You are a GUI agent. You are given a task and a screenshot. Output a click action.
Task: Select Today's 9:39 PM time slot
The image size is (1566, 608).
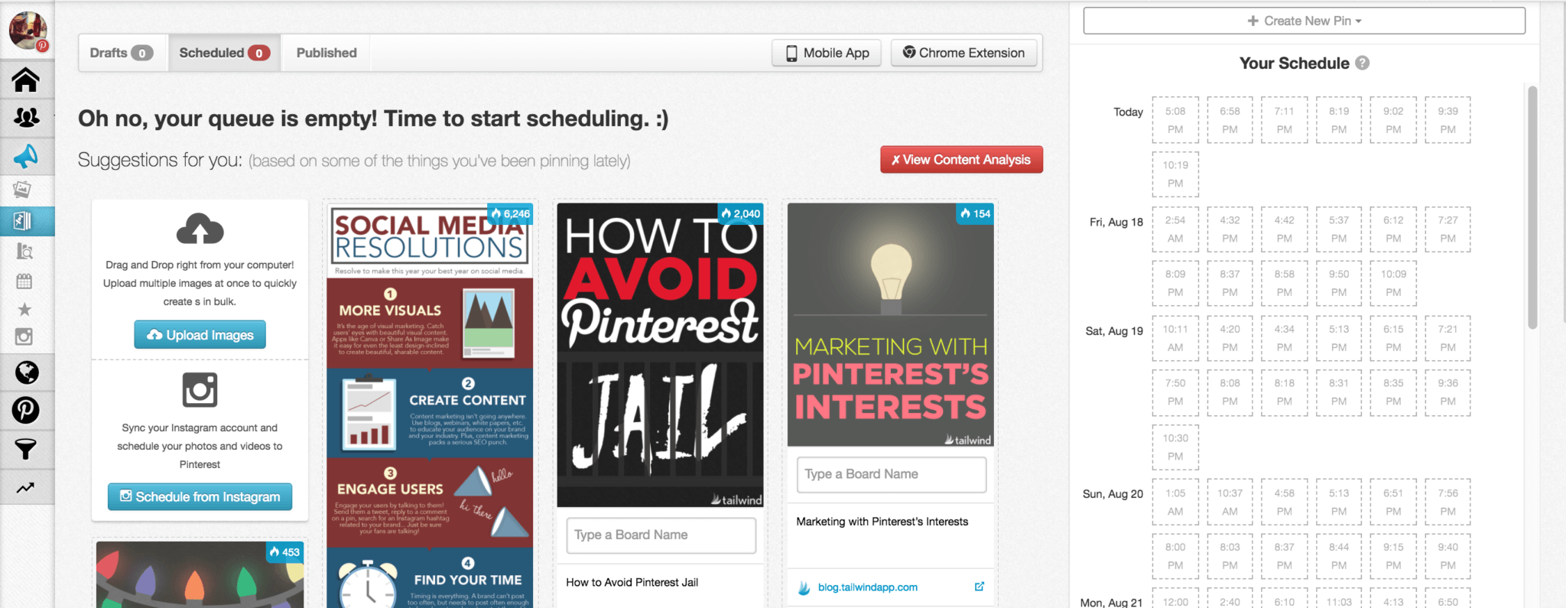pyautogui.click(x=1447, y=120)
